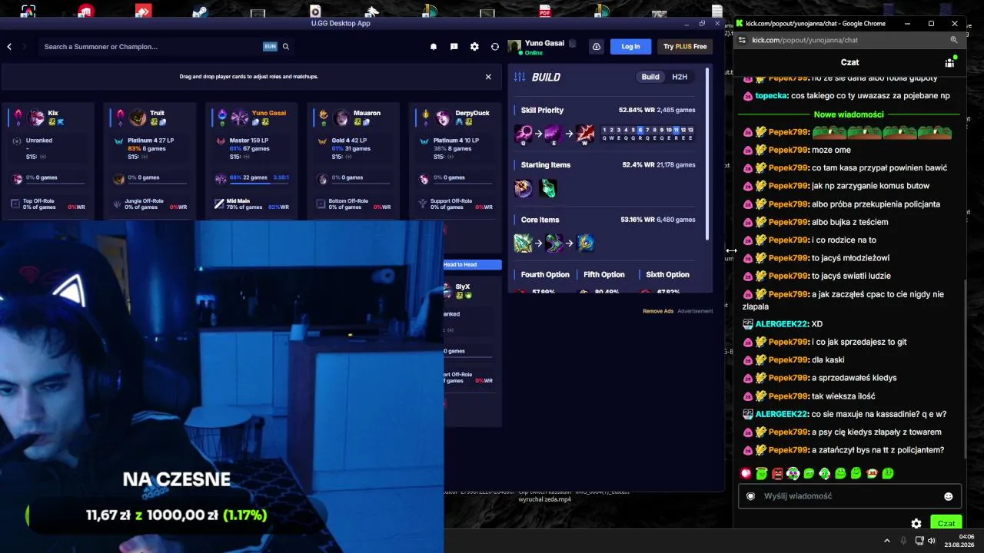Click the third core item icon
This screenshot has width=984, height=553.
click(585, 243)
